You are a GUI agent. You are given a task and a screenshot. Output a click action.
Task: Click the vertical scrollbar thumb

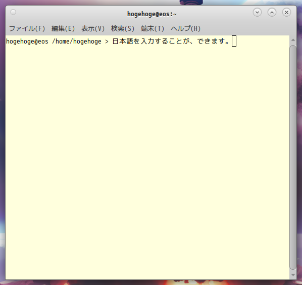(x=293, y=157)
